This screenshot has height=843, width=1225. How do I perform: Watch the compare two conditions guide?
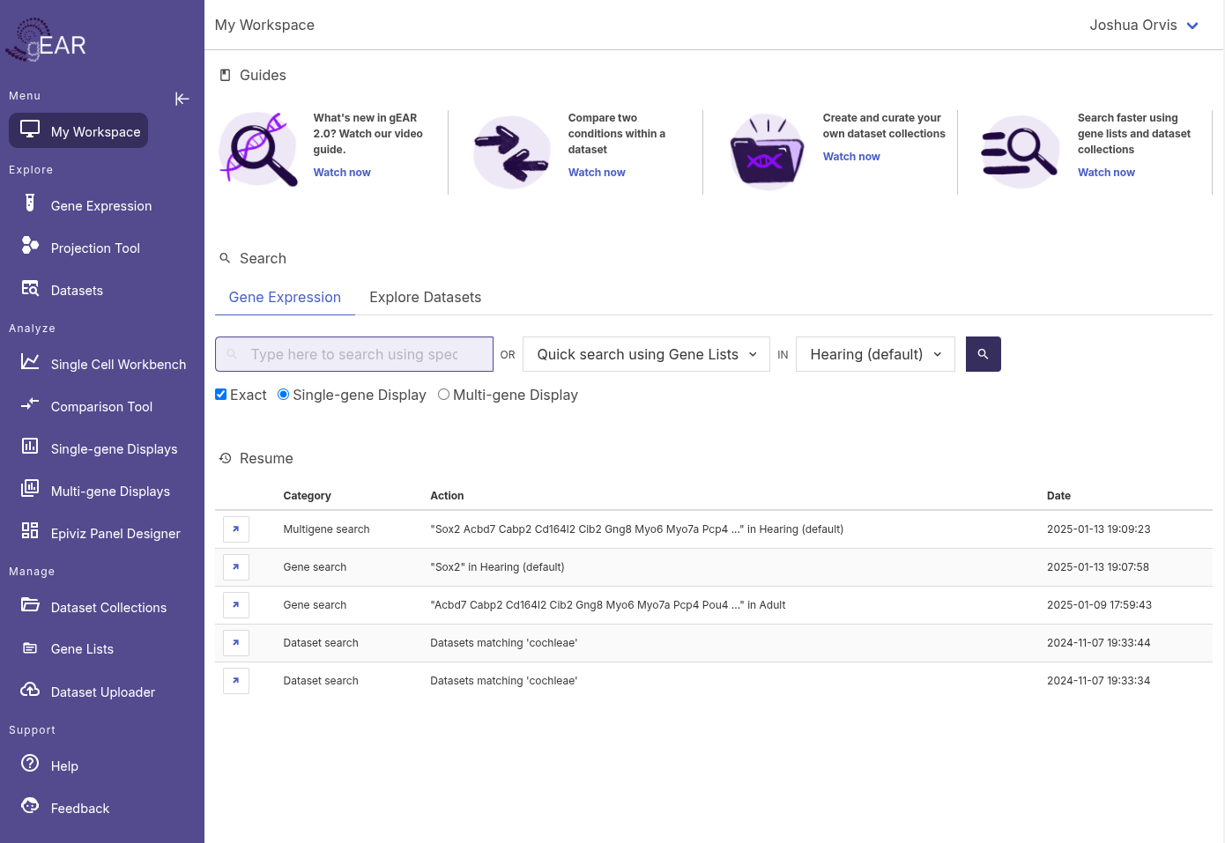[x=597, y=173]
